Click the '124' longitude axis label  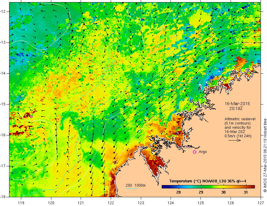(x=171, y=203)
